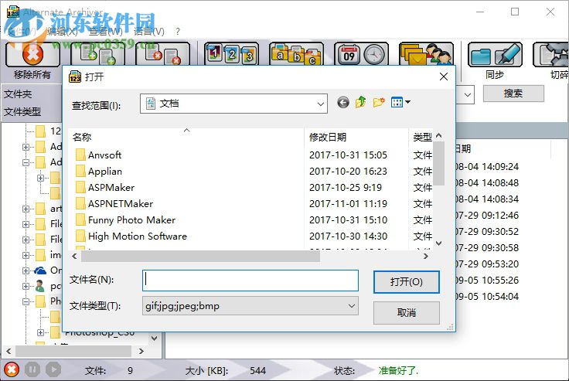Click the File type (文件类型) label in main window

[x=22, y=112]
